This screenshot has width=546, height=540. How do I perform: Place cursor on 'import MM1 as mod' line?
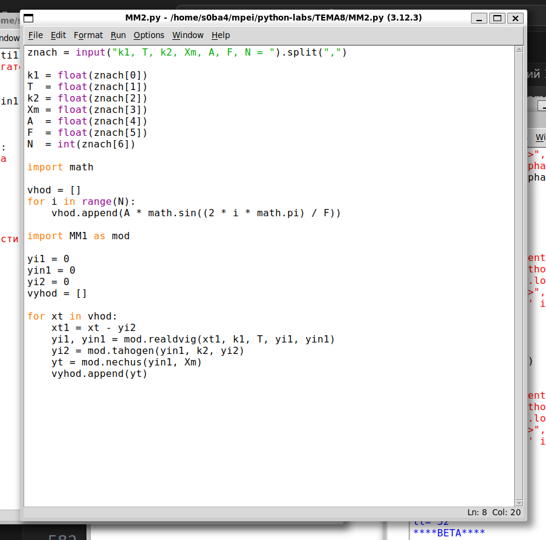79,236
